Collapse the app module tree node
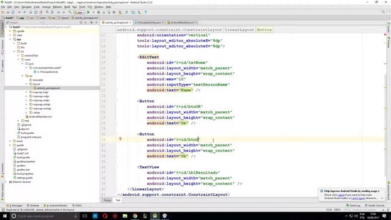This screenshot has width=391, height=220. [x=10, y=39]
